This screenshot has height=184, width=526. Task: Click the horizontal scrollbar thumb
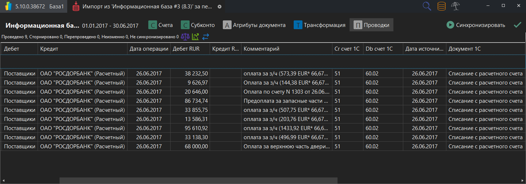pos(198,180)
